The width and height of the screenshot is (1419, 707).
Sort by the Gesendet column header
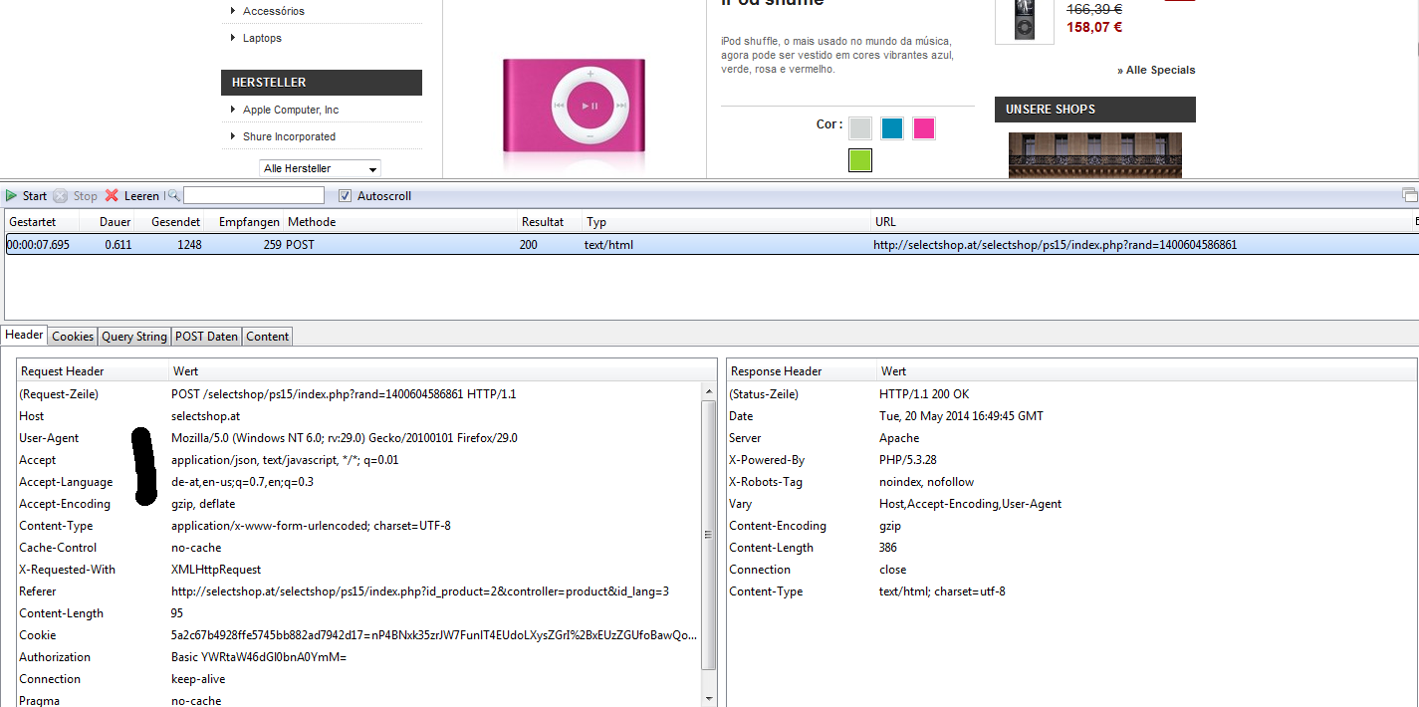click(x=170, y=222)
